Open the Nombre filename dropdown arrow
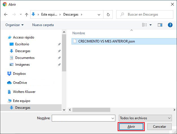 click(x=113, y=118)
